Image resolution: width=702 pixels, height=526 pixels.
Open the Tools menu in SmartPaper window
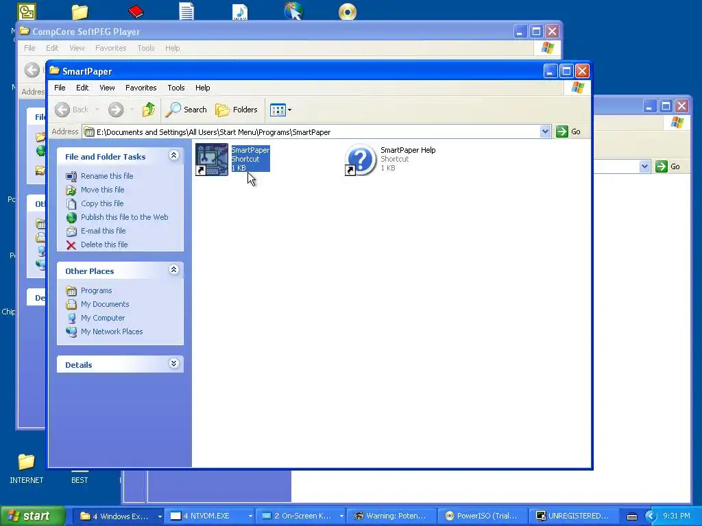[176, 88]
